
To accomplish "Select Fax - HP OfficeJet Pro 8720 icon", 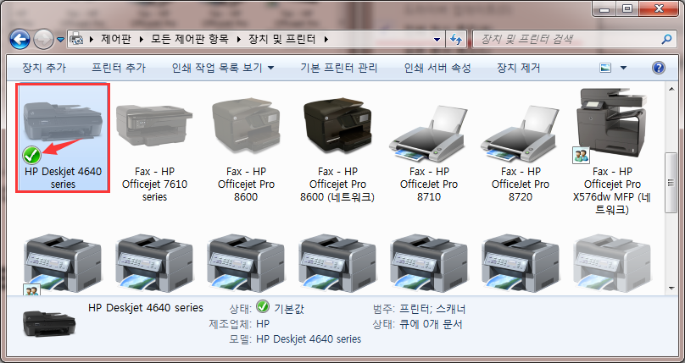I will [x=521, y=133].
